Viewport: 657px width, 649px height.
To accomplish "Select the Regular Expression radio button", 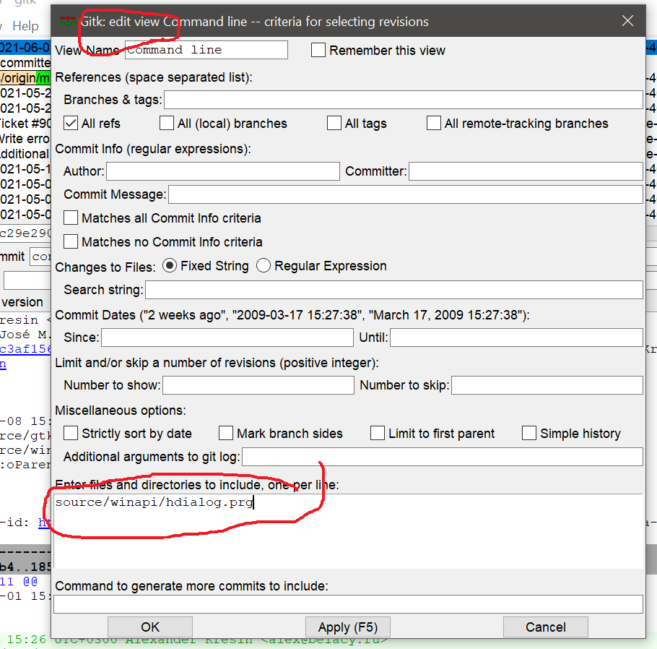I will (264, 266).
